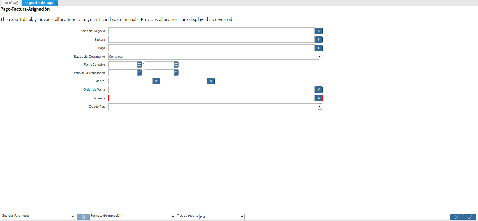
Task: Open Fecha Contable start date calendar
Action: point(139,64)
